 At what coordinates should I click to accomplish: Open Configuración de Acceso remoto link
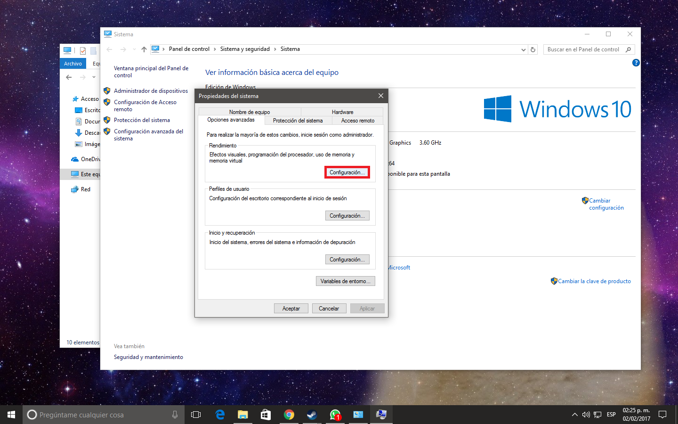point(145,106)
